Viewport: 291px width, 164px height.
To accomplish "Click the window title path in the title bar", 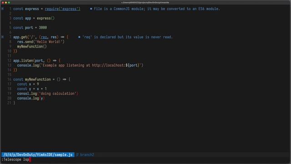I will point(145,3).
